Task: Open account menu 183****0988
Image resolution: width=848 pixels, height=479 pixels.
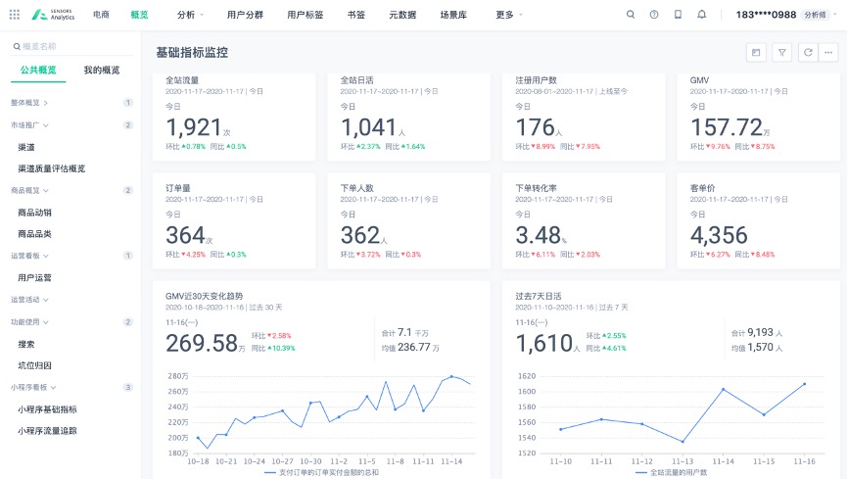Action: pos(766,15)
